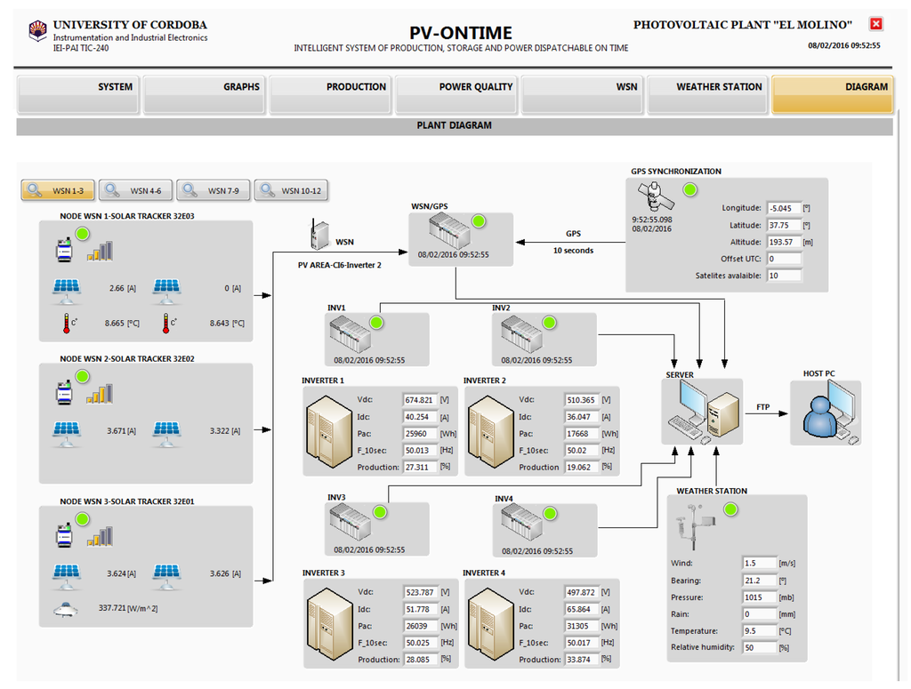This screenshot has height=689, width=911.
Task: Show WSN 4-6 nodes
Action: (x=136, y=190)
